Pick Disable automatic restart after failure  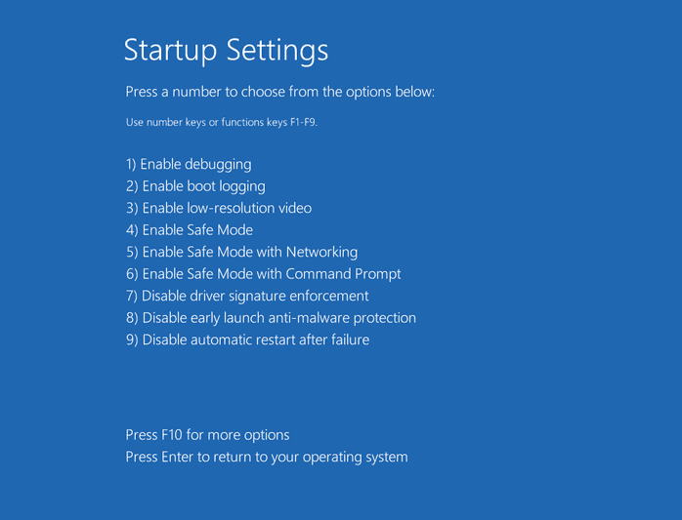[247, 340]
